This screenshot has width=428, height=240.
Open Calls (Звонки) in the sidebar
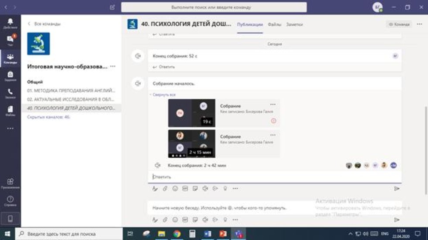pos(10,94)
